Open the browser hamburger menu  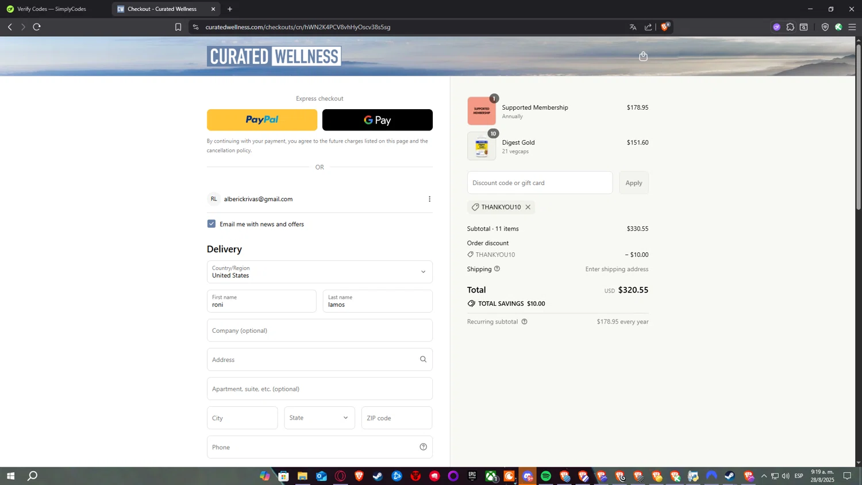coord(852,27)
